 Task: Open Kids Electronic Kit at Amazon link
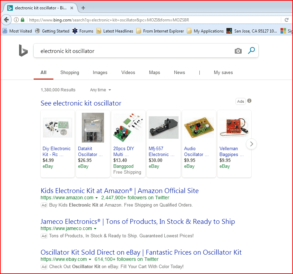coord(120,191)
